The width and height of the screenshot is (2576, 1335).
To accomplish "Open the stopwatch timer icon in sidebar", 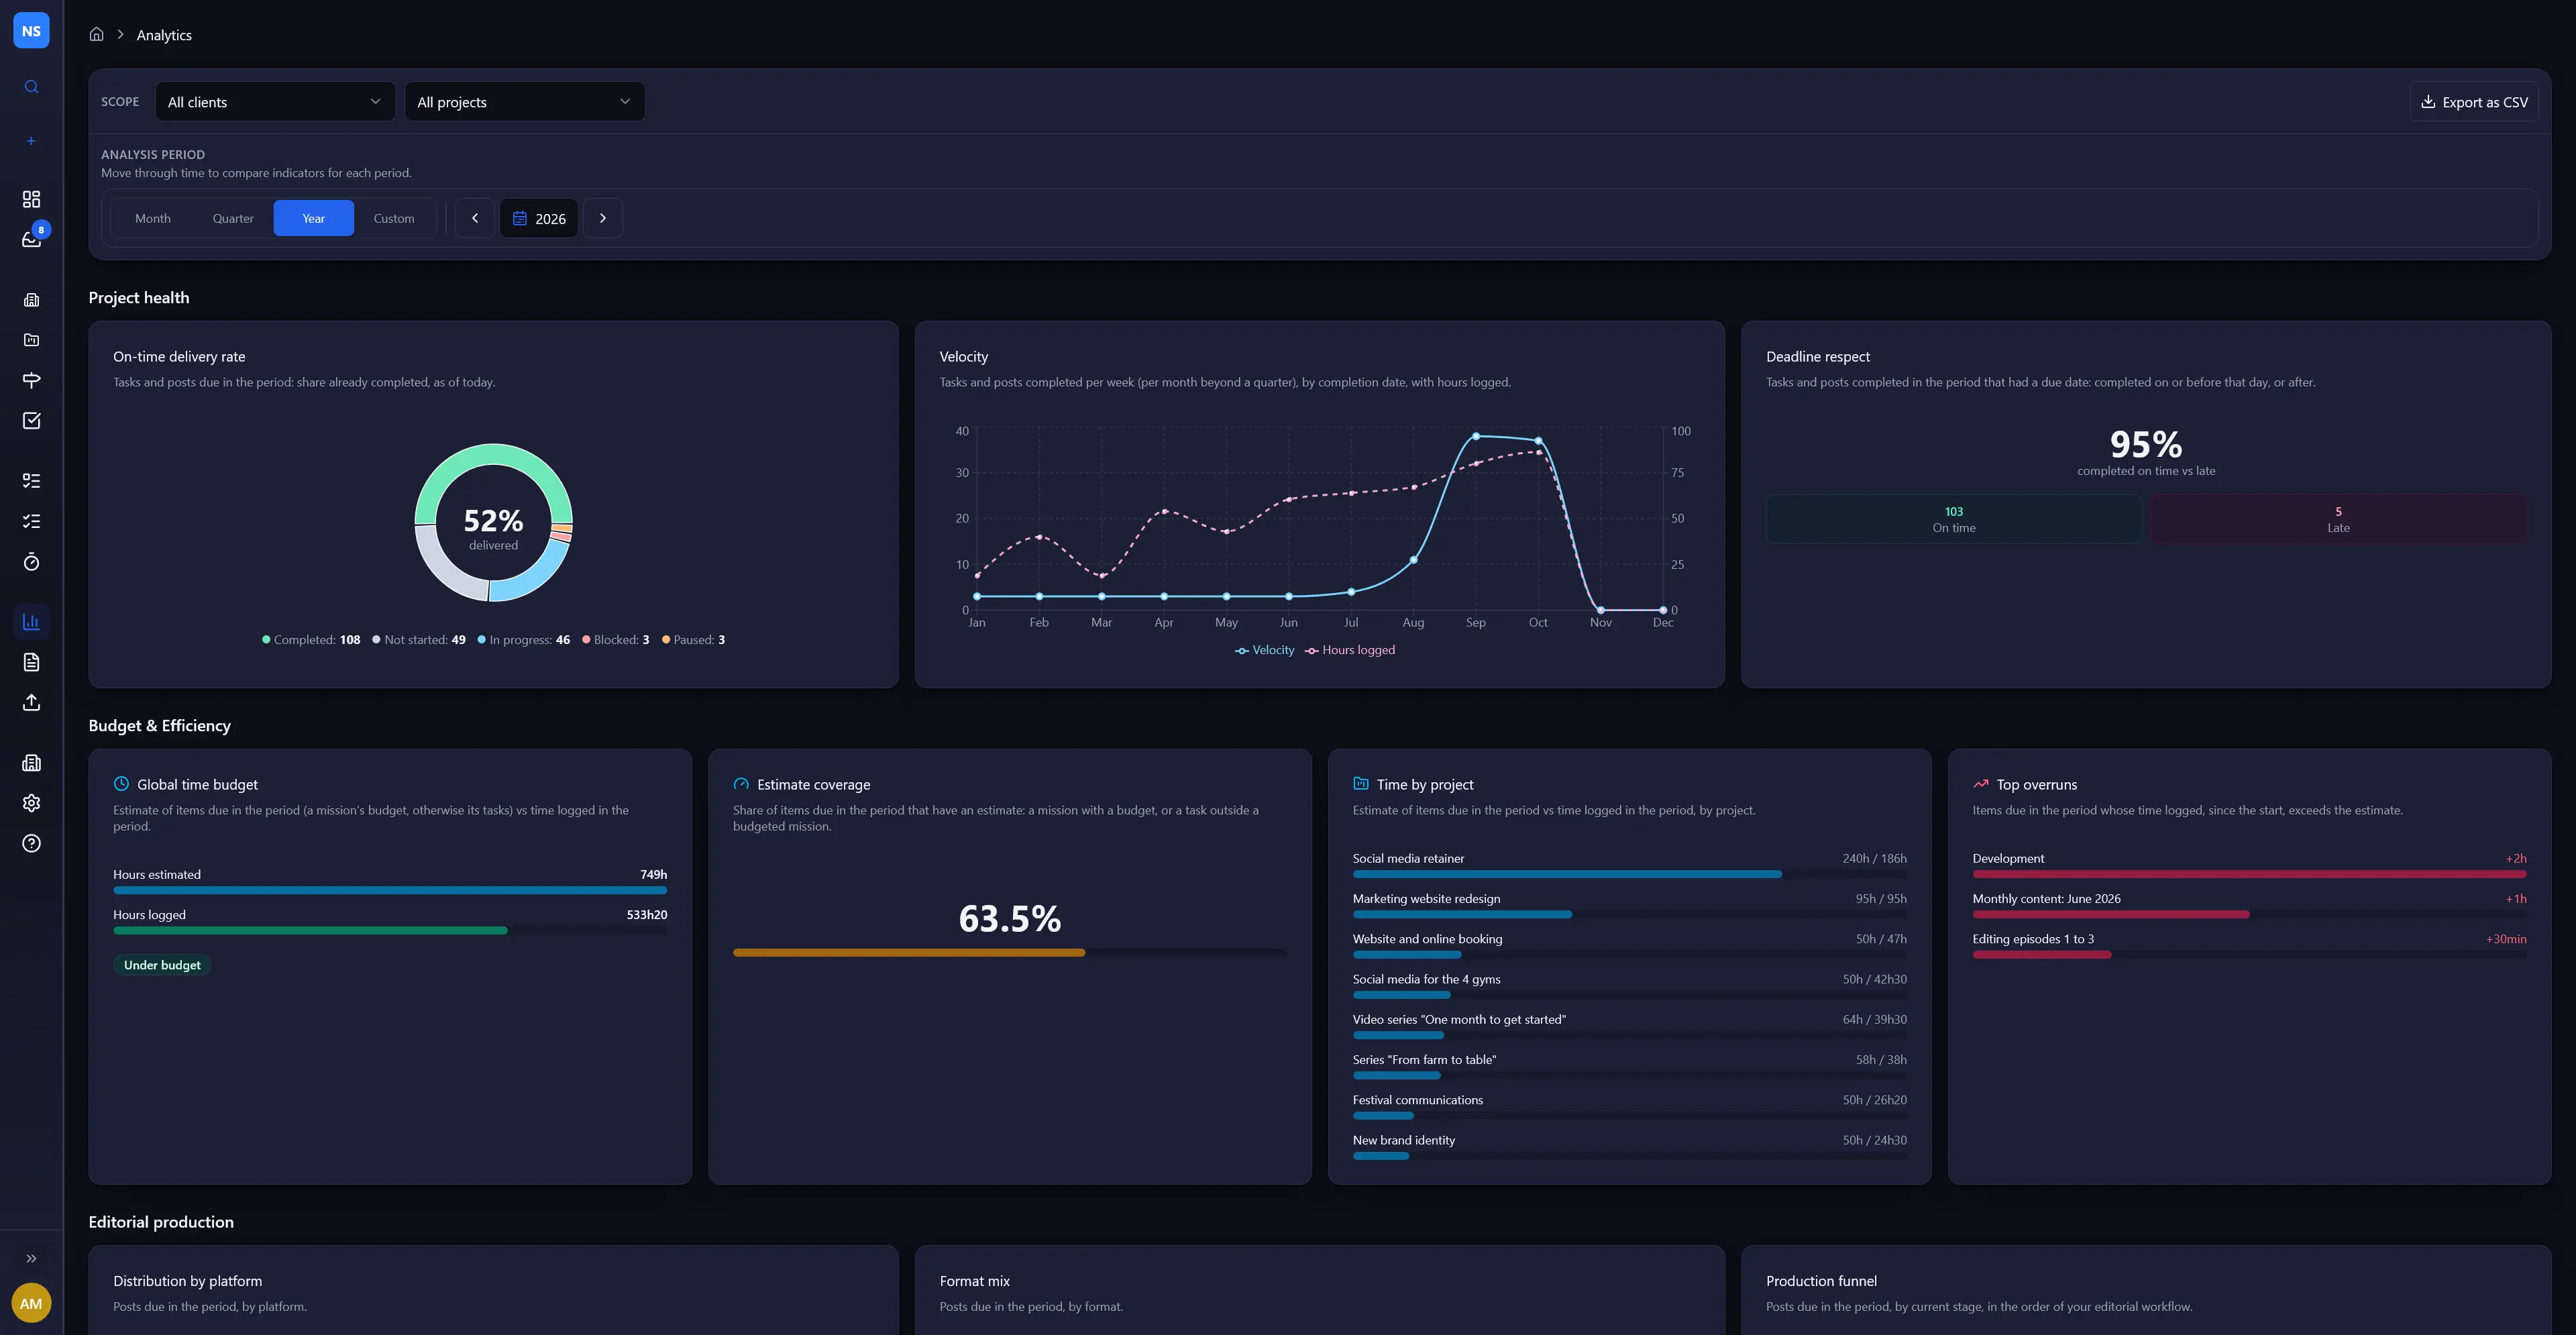I will click(31, 562).
